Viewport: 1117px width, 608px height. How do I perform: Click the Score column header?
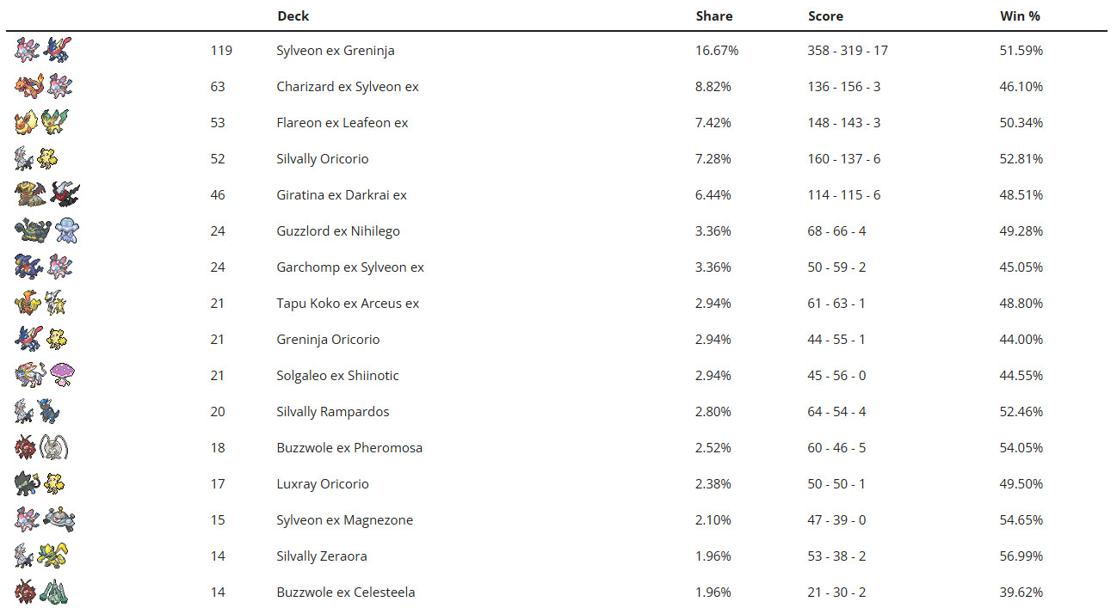tap(825, 15)
